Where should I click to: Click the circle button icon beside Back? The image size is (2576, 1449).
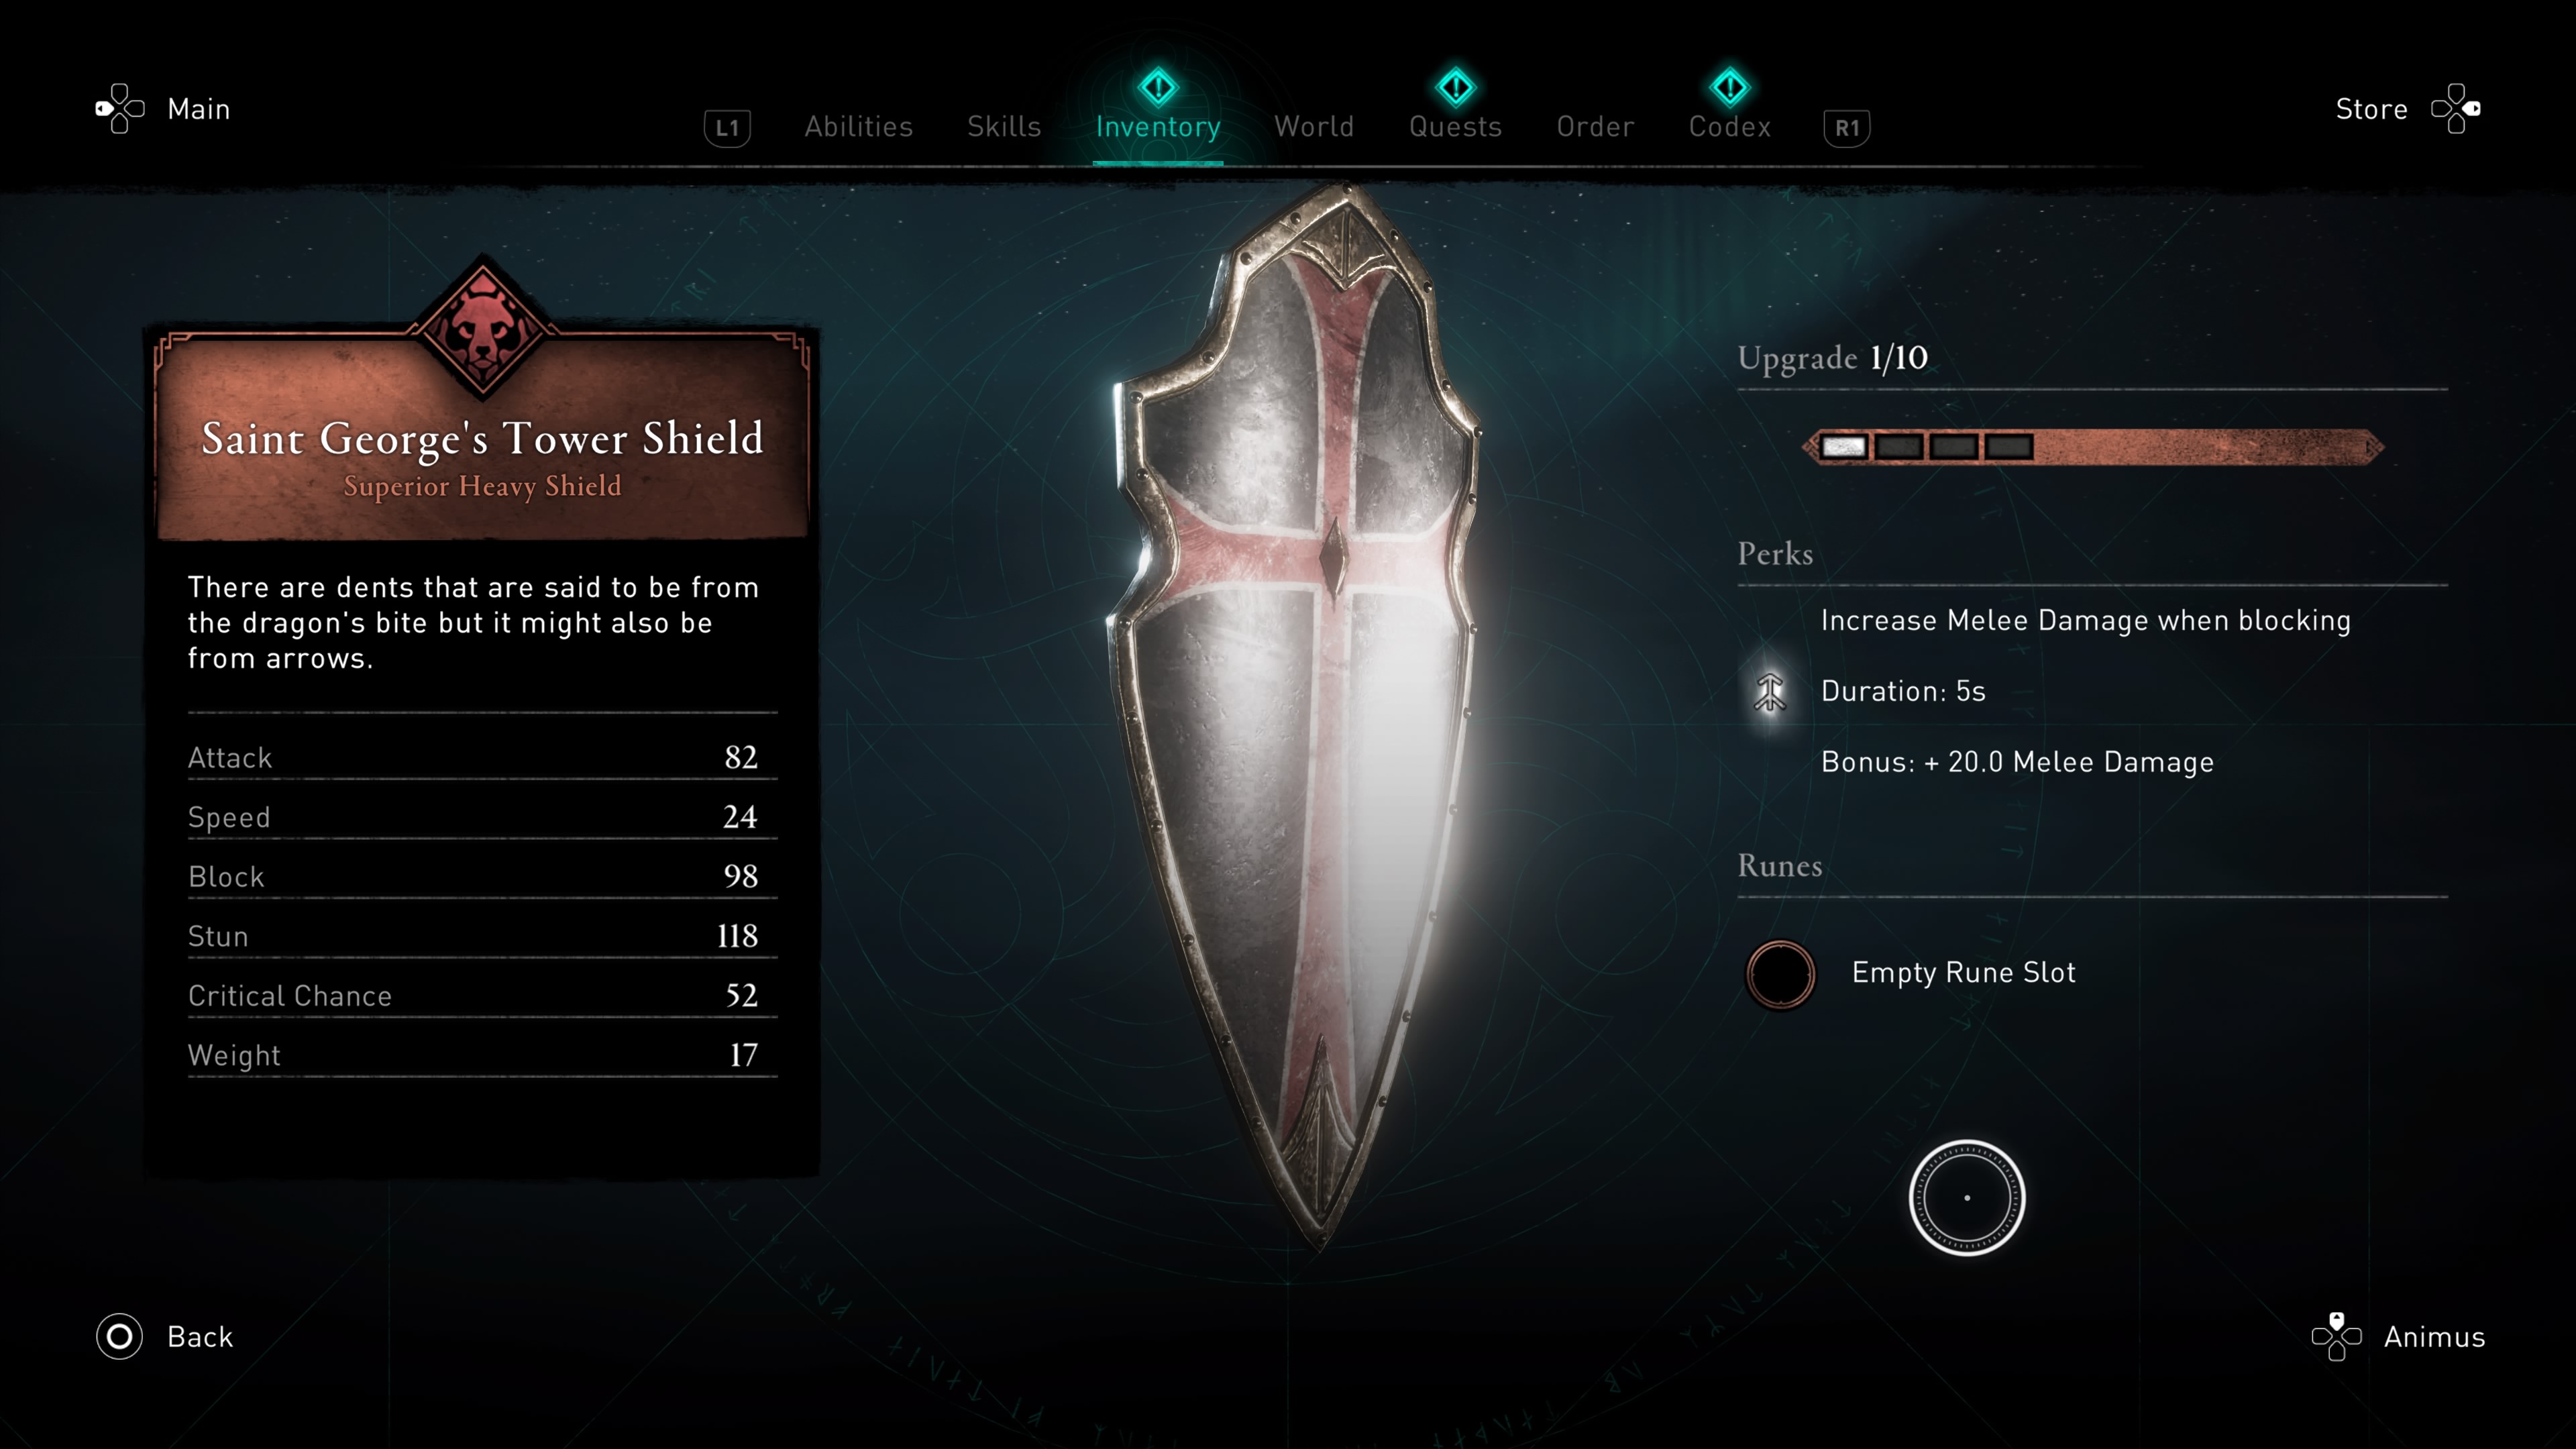pos(119,1336)
